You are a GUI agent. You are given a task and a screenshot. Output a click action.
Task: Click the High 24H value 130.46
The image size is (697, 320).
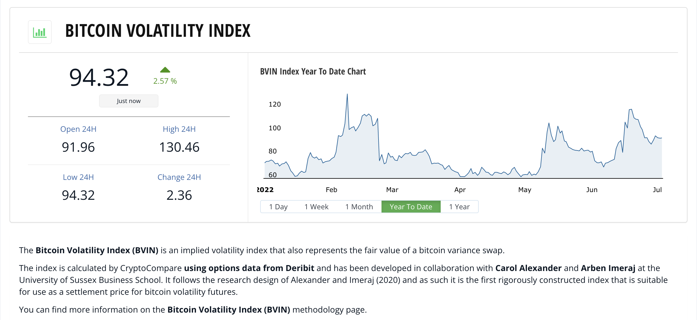click(x=179, y=147)
